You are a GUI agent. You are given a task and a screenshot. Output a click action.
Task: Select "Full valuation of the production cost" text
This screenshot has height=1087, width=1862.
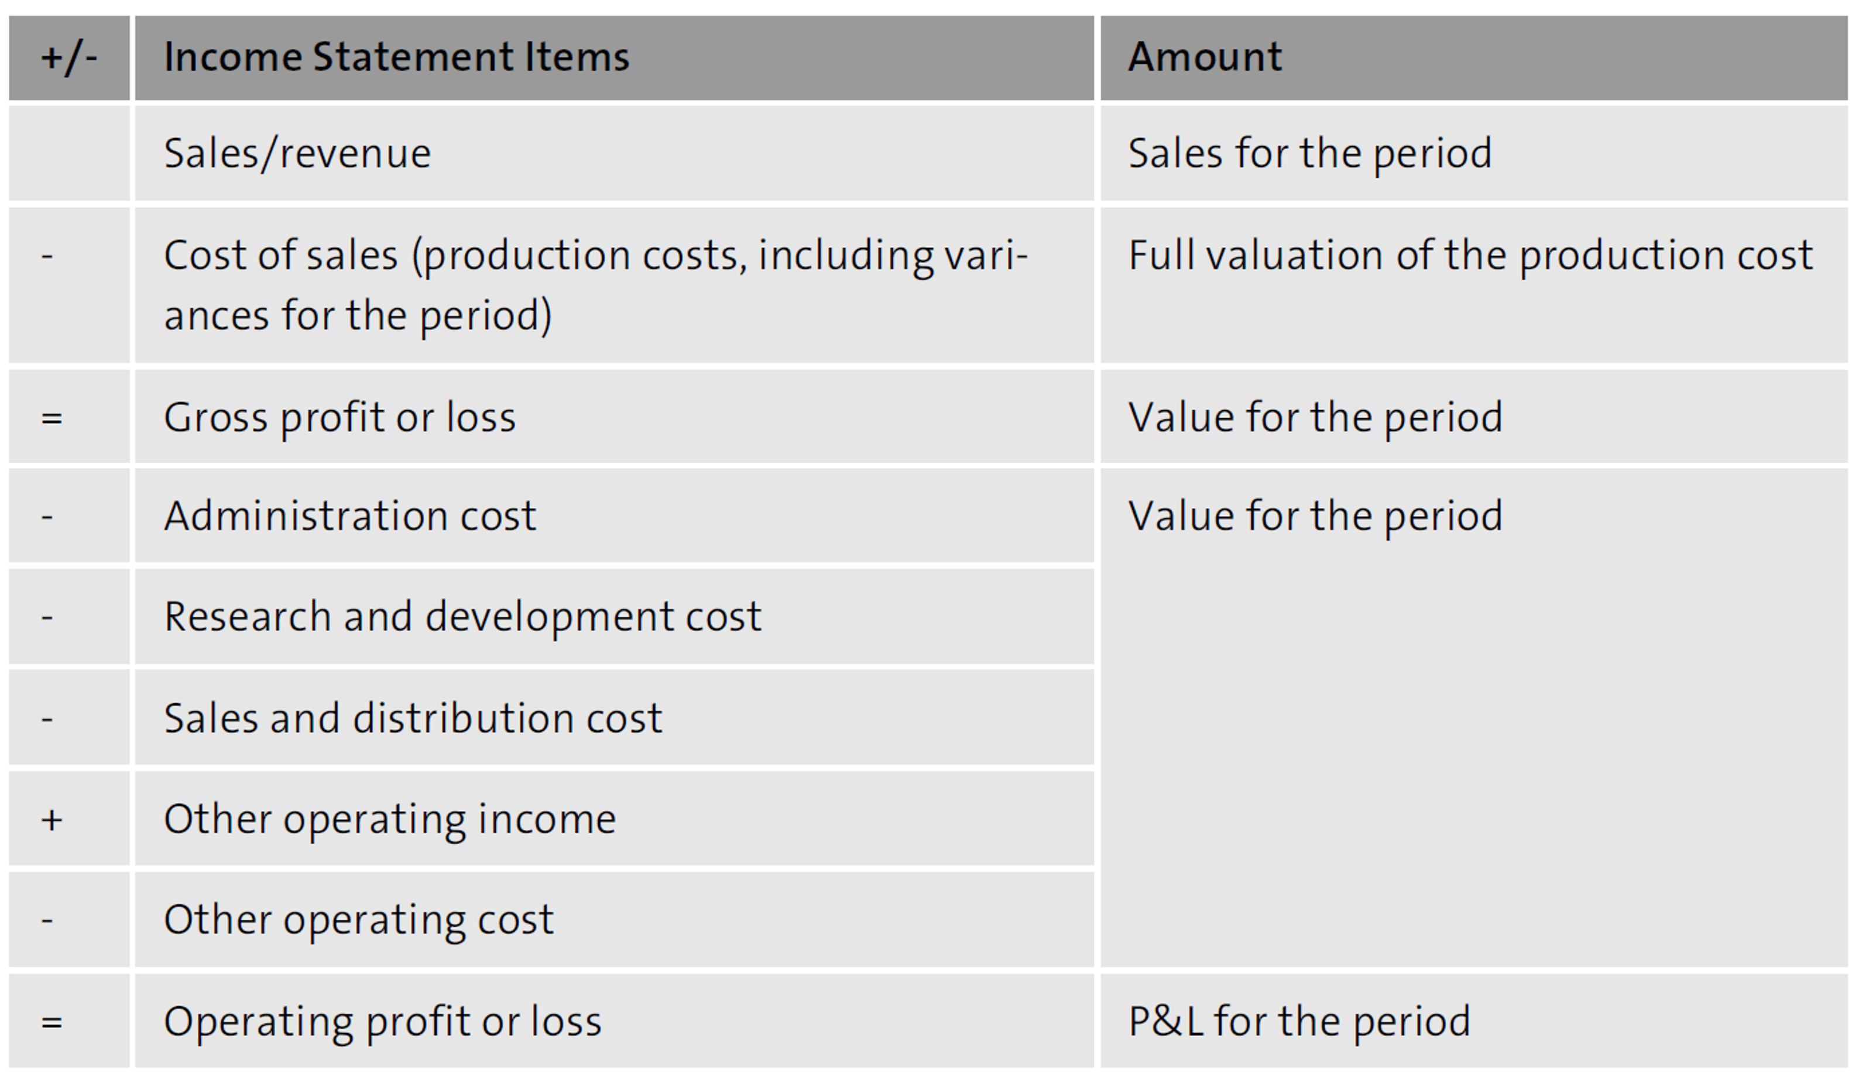pyautogui.click(x=1470, y=256)
